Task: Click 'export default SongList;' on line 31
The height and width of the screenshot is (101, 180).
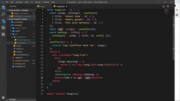Action: (x=63, y=94)
